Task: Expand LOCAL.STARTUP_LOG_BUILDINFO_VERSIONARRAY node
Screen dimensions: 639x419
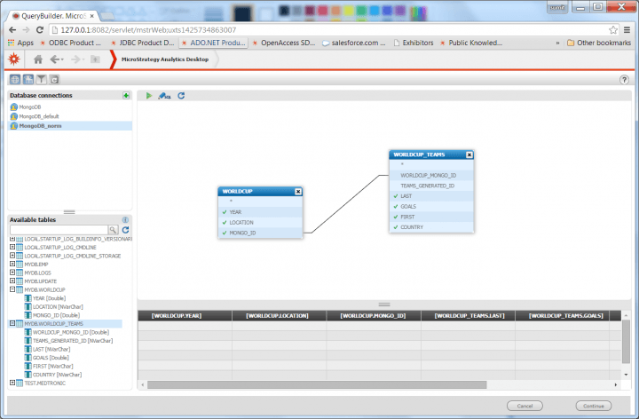Action: (12, 239)
